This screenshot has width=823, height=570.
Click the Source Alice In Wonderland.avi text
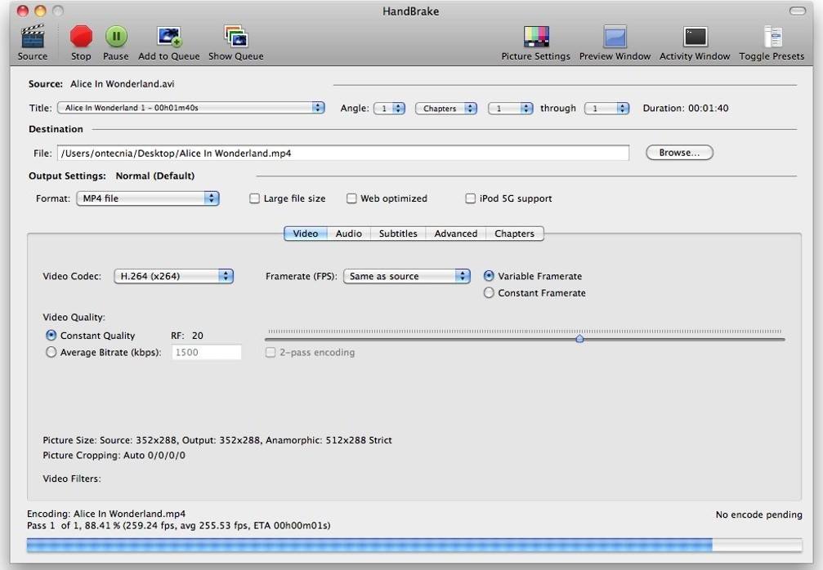pyautogui.click(x=101, y=84)
